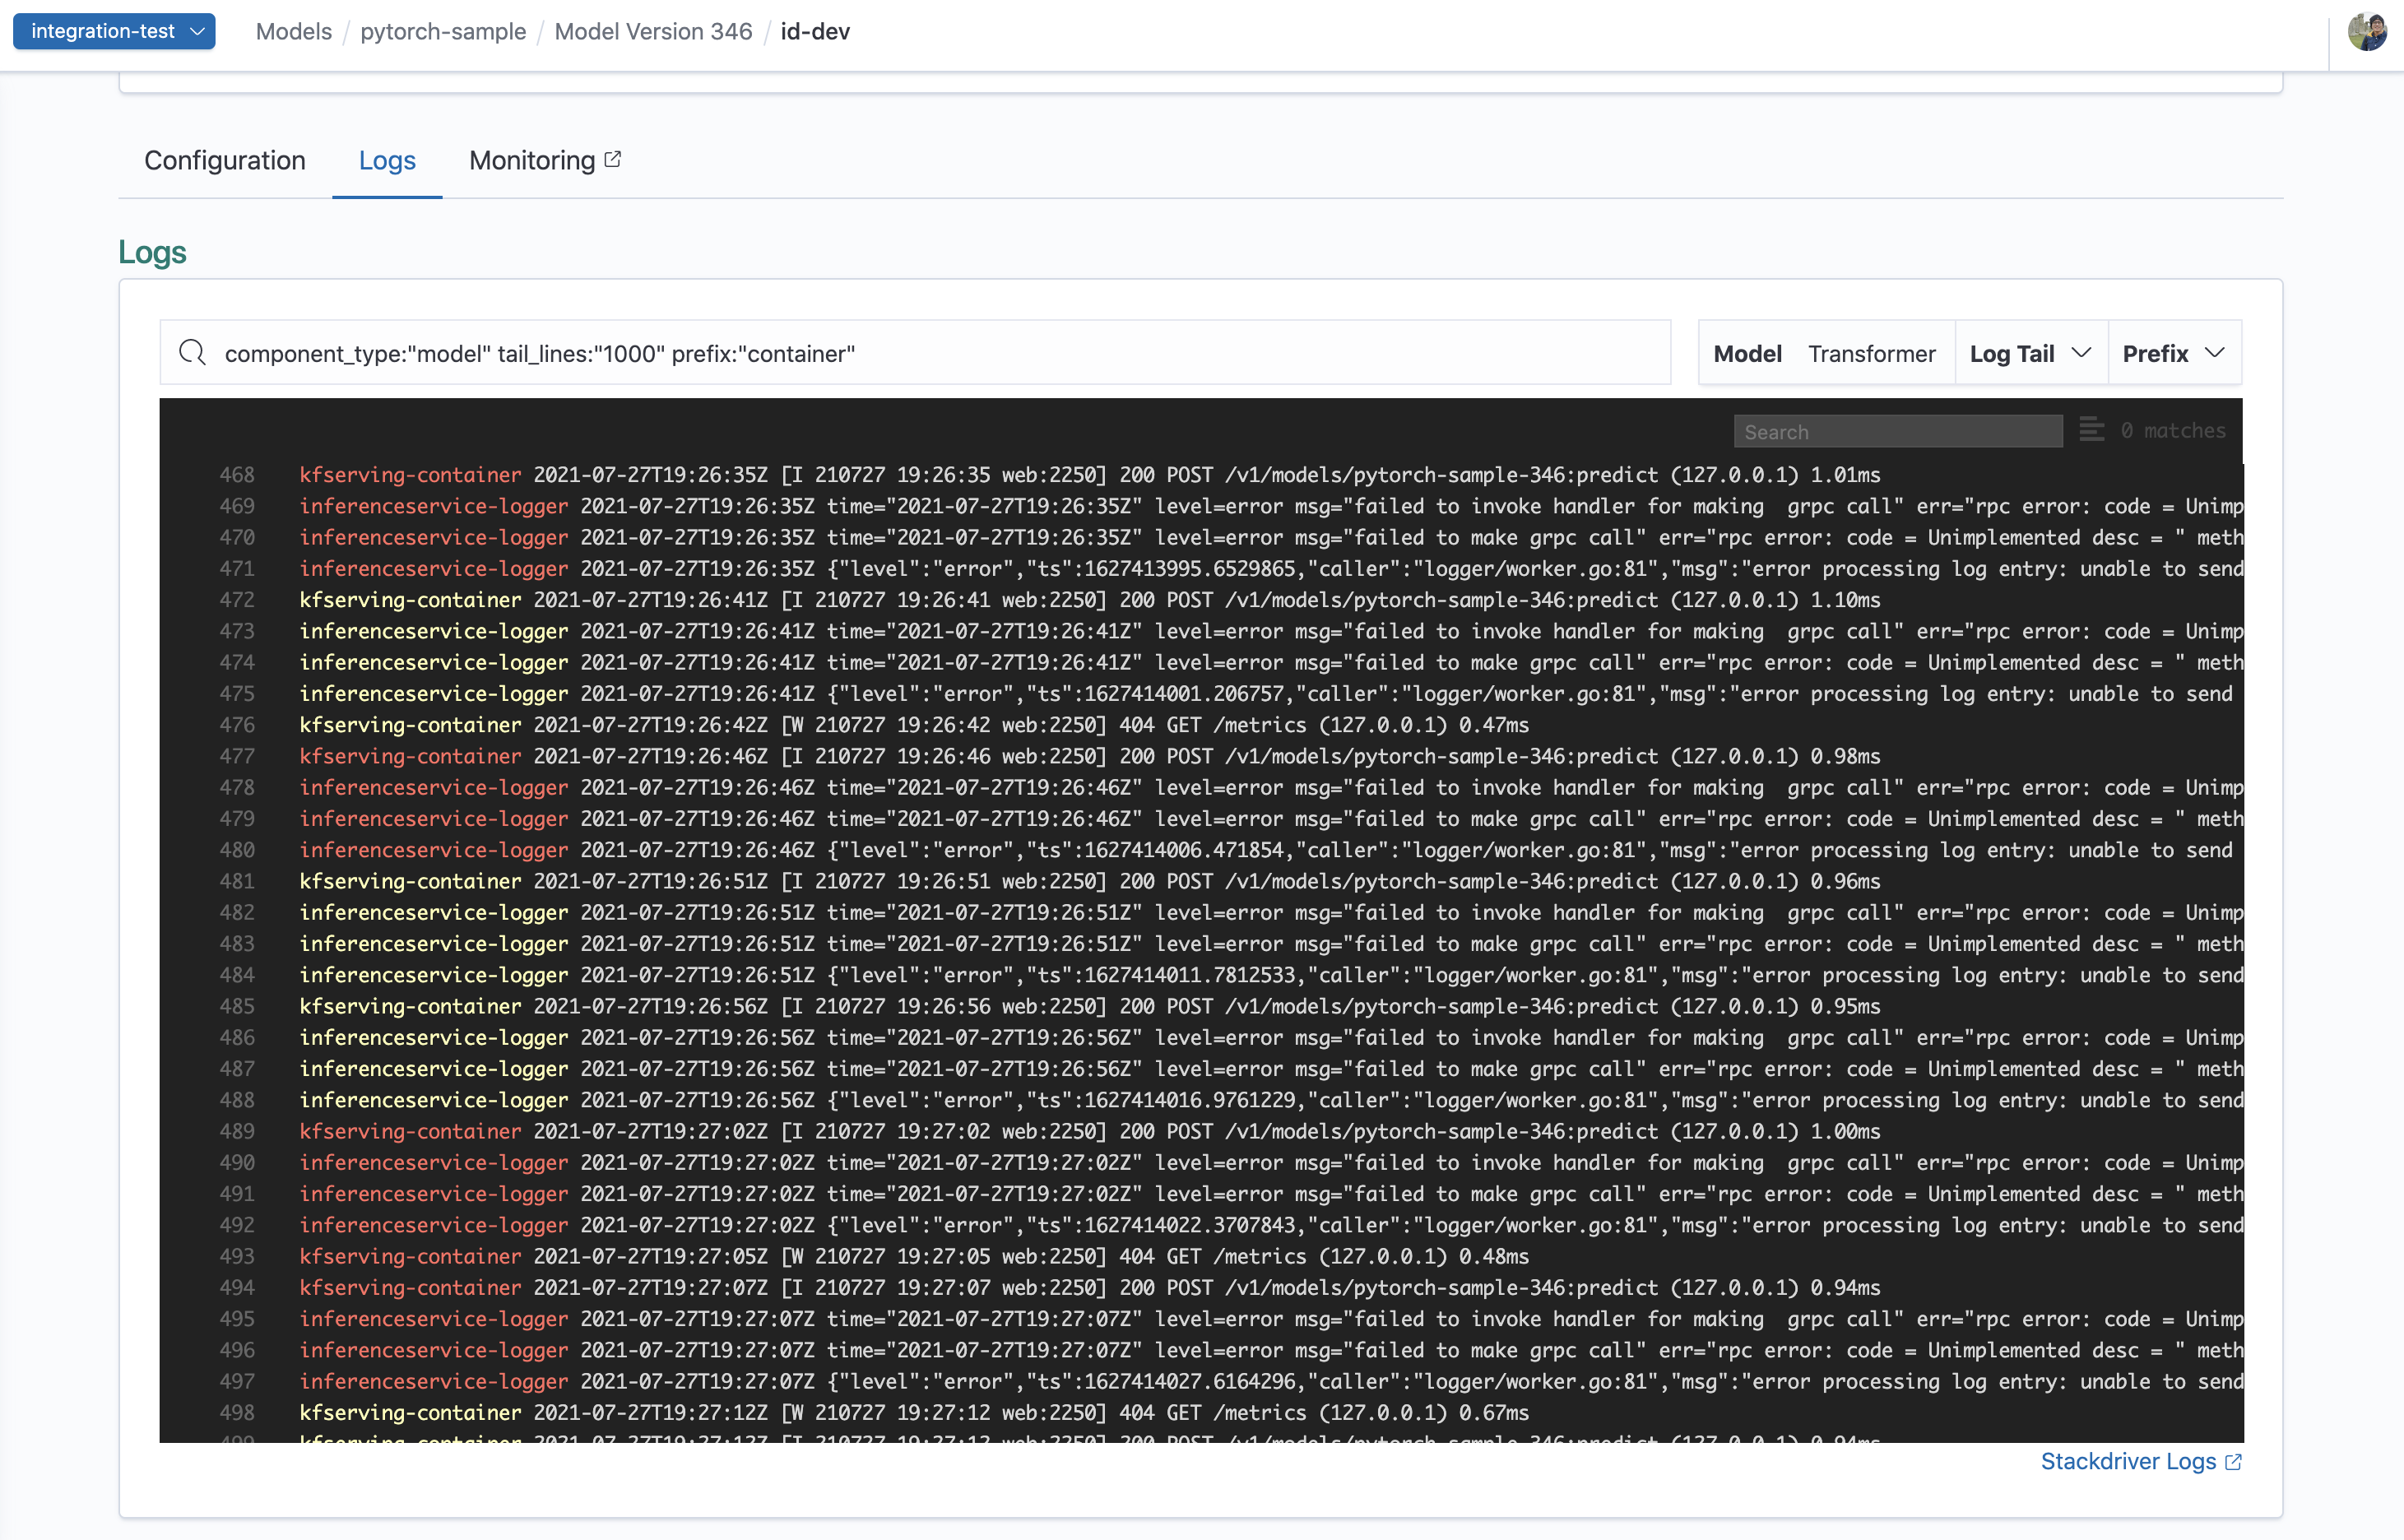Click the external-link icon after Stackdriver Logs
This screenshot has width=2404, height=1540.
(2233, 1462)
